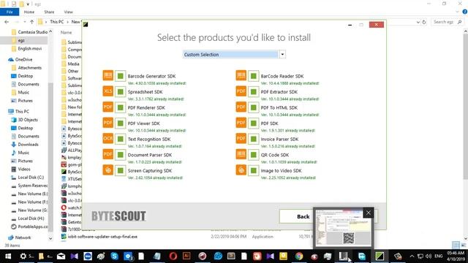Click the Document Parser SDK orange icon
This screenshot has width=468, height=263.
pos(107,154)
